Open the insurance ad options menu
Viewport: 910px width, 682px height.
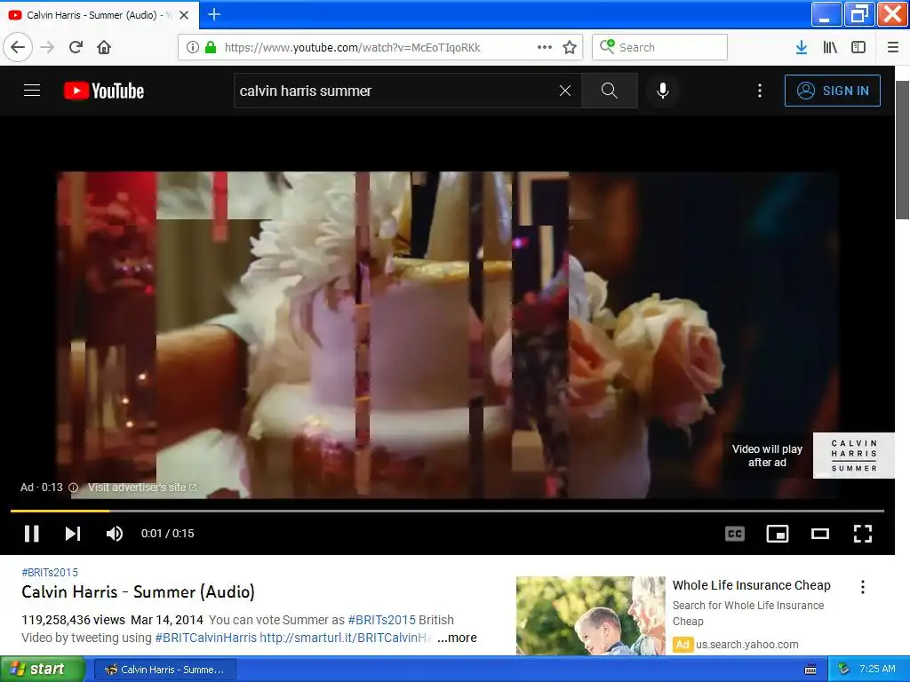tap(863, 587)
